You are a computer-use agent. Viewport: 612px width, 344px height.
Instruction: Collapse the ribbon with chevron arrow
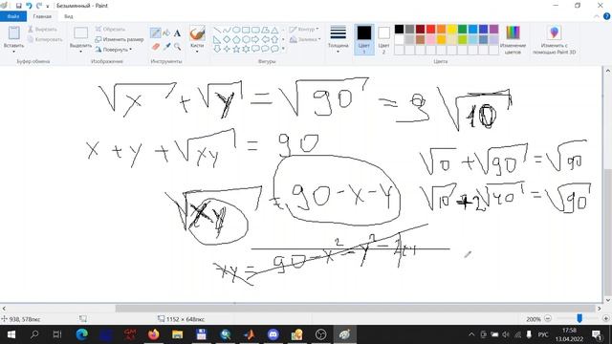point(597,16)
